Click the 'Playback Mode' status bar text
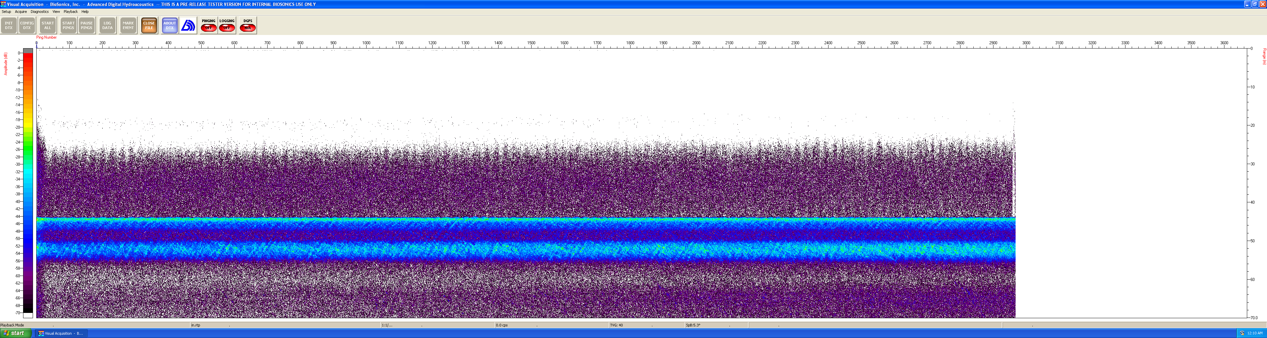The width and height of the screenshot is (1267, 338). [x=12, y=325]
